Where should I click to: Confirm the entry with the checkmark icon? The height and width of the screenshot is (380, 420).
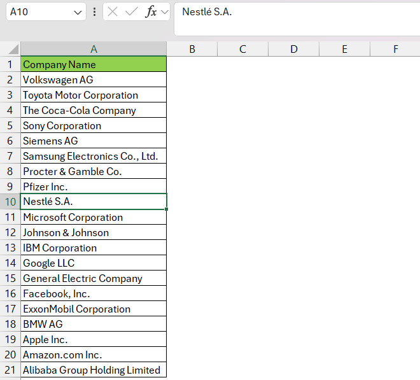[x=132, y=12]
